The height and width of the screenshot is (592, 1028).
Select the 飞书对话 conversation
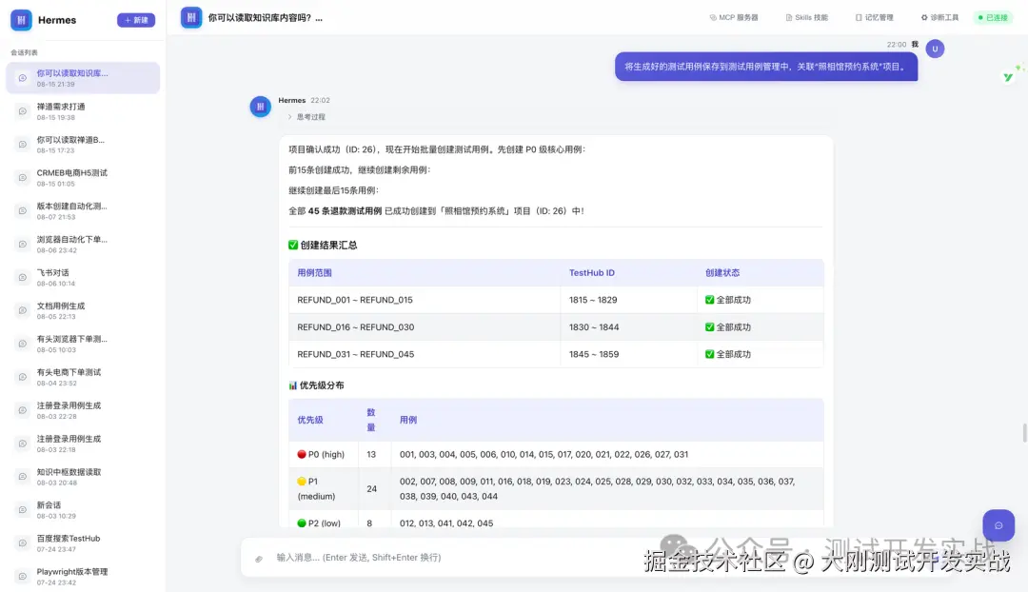click(x=83, y=277)
